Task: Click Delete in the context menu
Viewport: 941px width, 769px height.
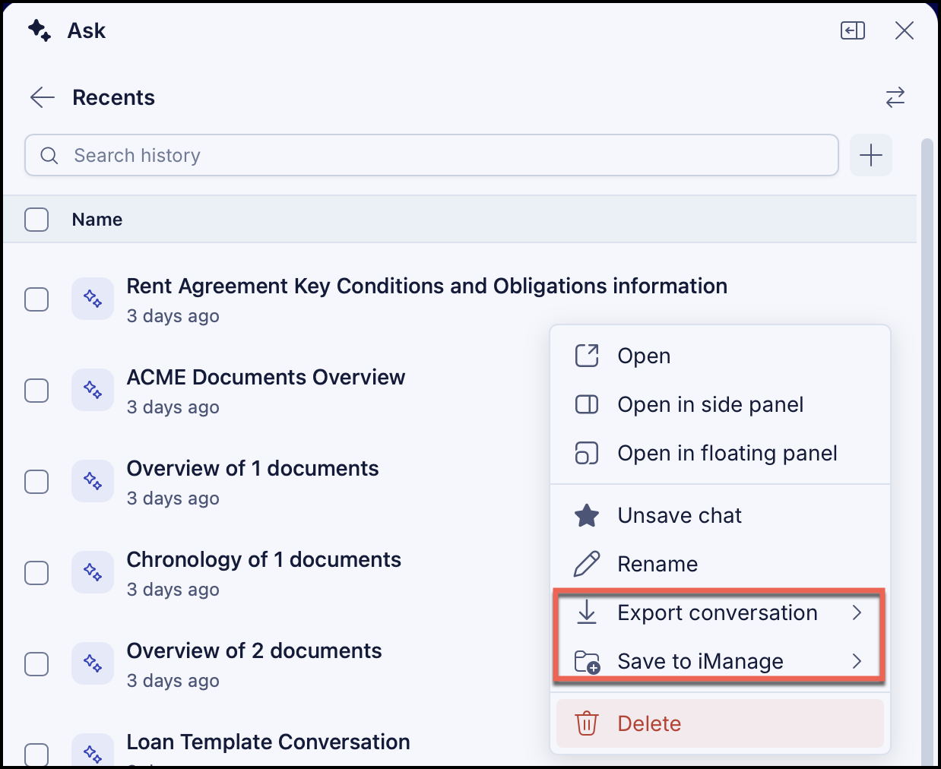Action: (720, 723)
